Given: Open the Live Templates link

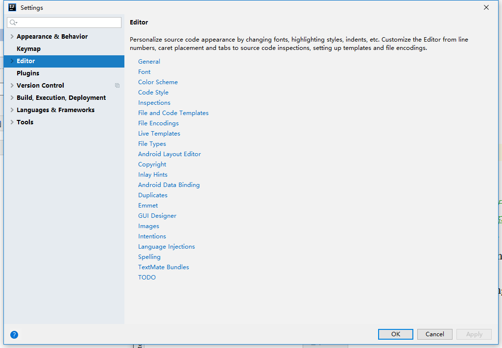Looking at the screenshot, I should [x=159, y=134].
